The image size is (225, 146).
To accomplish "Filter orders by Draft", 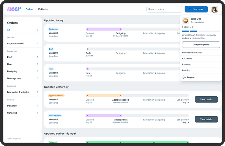I will [x=23, y=57].
